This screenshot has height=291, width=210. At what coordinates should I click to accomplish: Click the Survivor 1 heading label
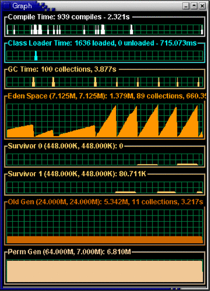point(77,174)
